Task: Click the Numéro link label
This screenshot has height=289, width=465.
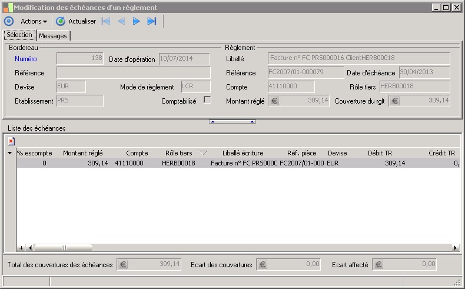Action: click(26, 59)
